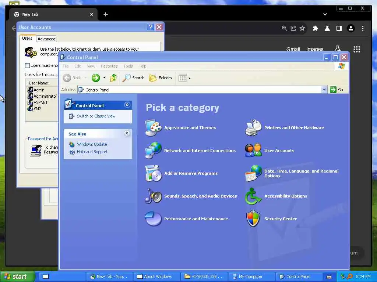Image resolution: width=377 pixels, height=282 pixels.
Task: Open the Chrome labs flask icon in toolbar
Action: (x=327, y=29)
